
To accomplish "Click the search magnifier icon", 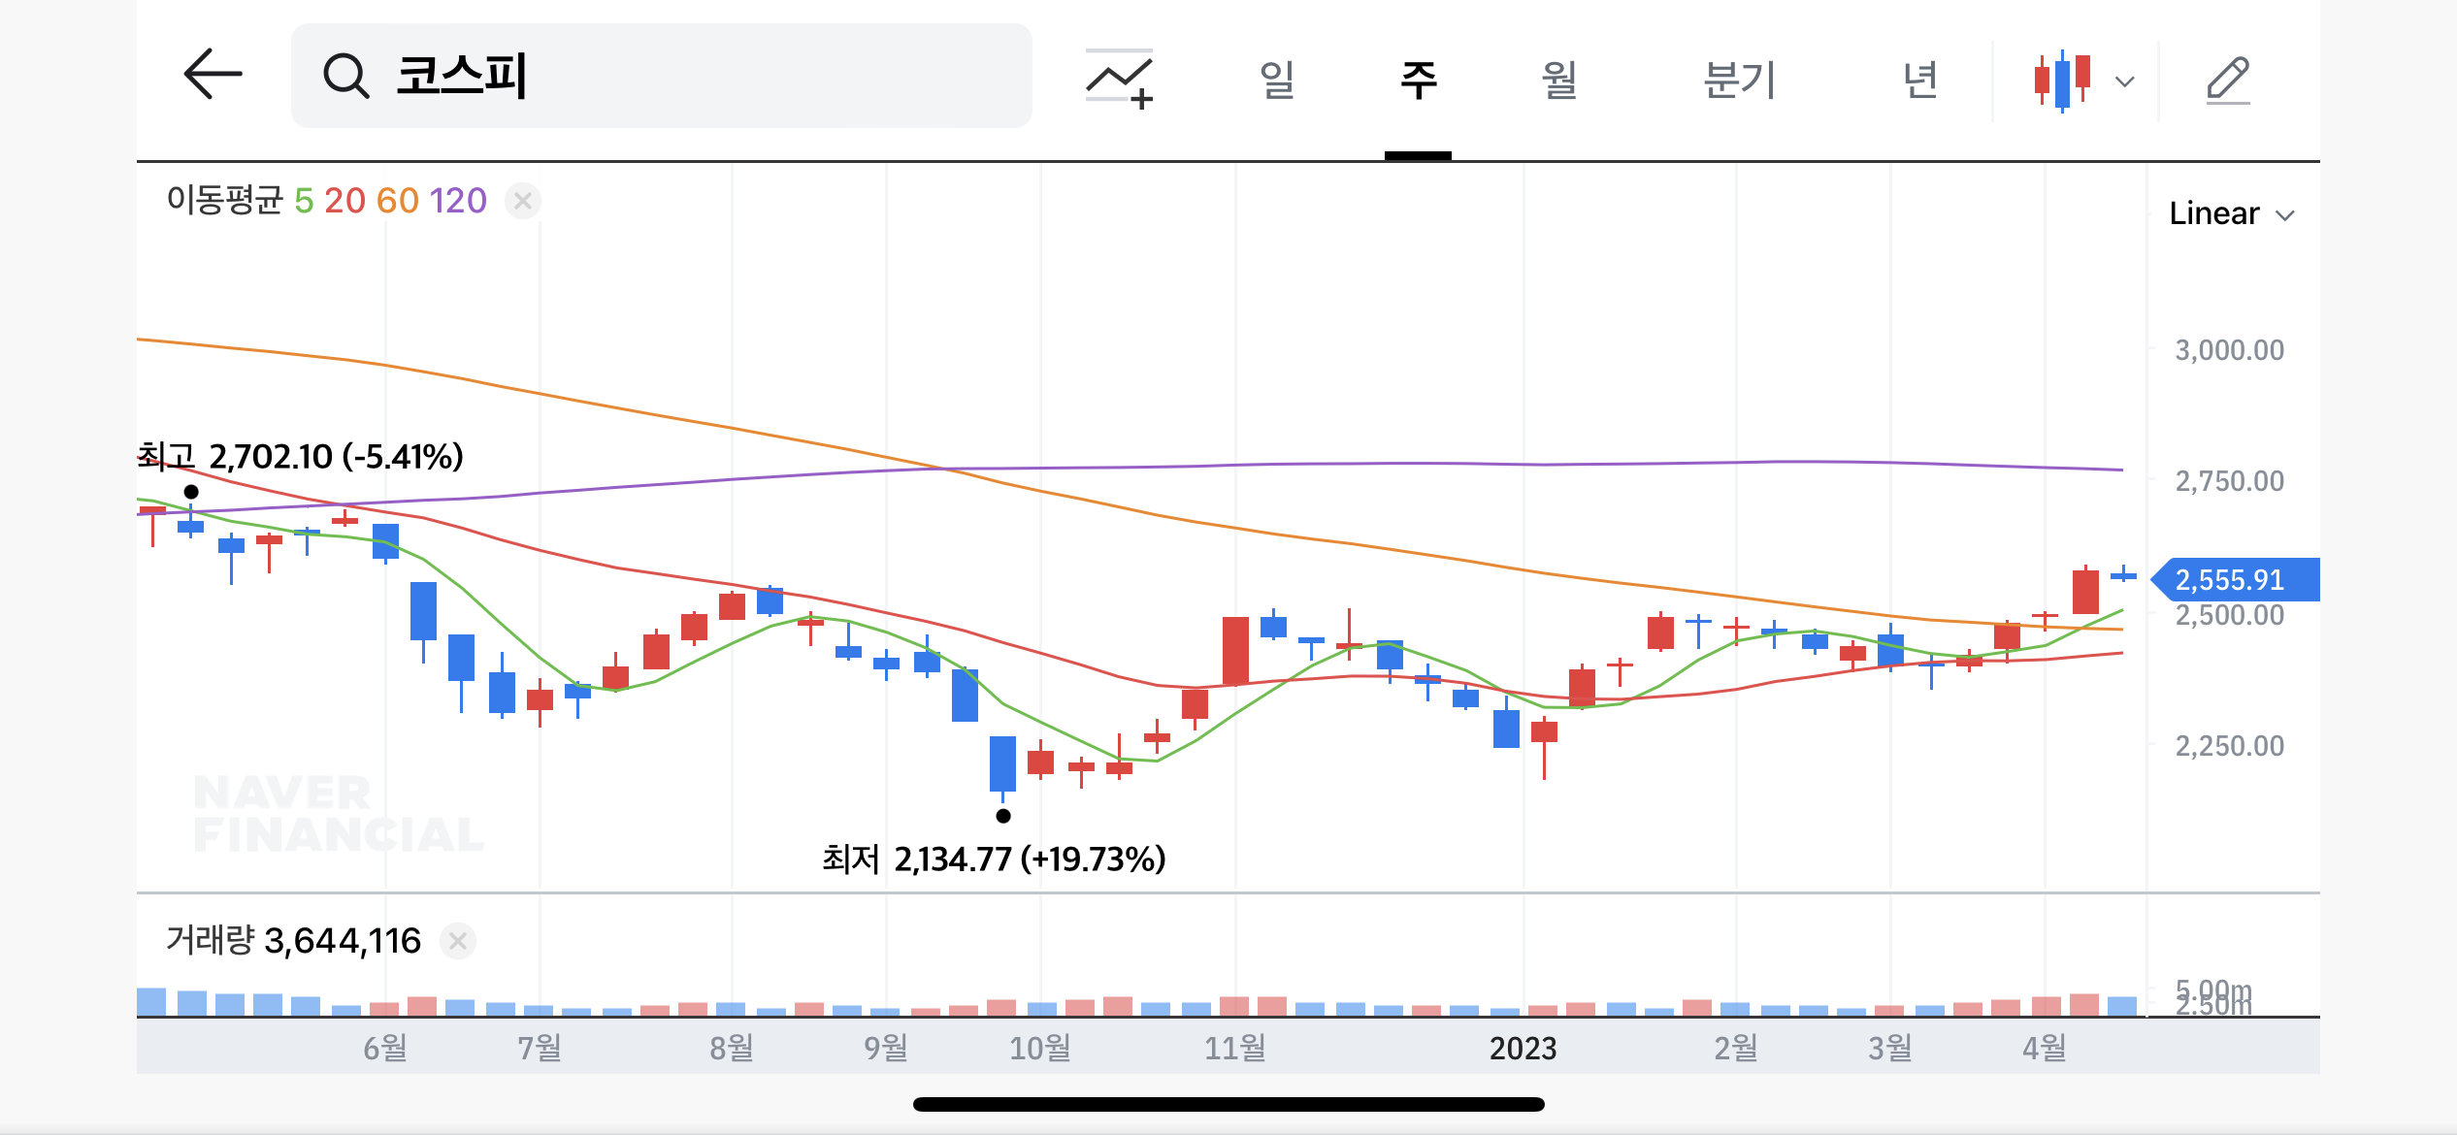I will [x=345, y=76].
